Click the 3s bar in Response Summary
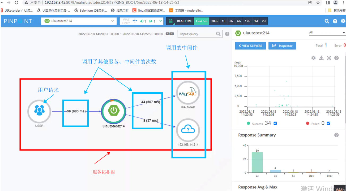Image resolution: width=346 pixels, height=191 pixels. [x=275, y=171]
